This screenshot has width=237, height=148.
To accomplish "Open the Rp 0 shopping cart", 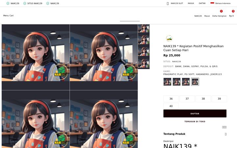I will (231, 16).
